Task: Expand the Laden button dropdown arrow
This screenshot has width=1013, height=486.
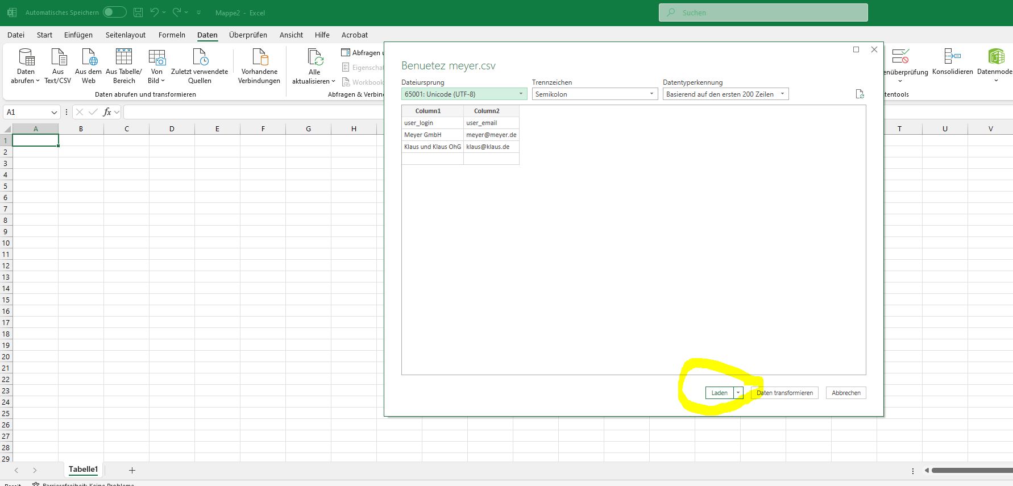Action: [x=738, y=393]
